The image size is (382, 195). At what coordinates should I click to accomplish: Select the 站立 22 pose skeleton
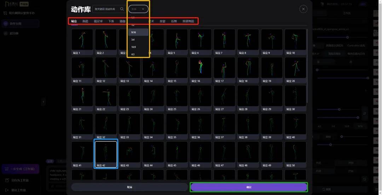click(x=106, y=96)
